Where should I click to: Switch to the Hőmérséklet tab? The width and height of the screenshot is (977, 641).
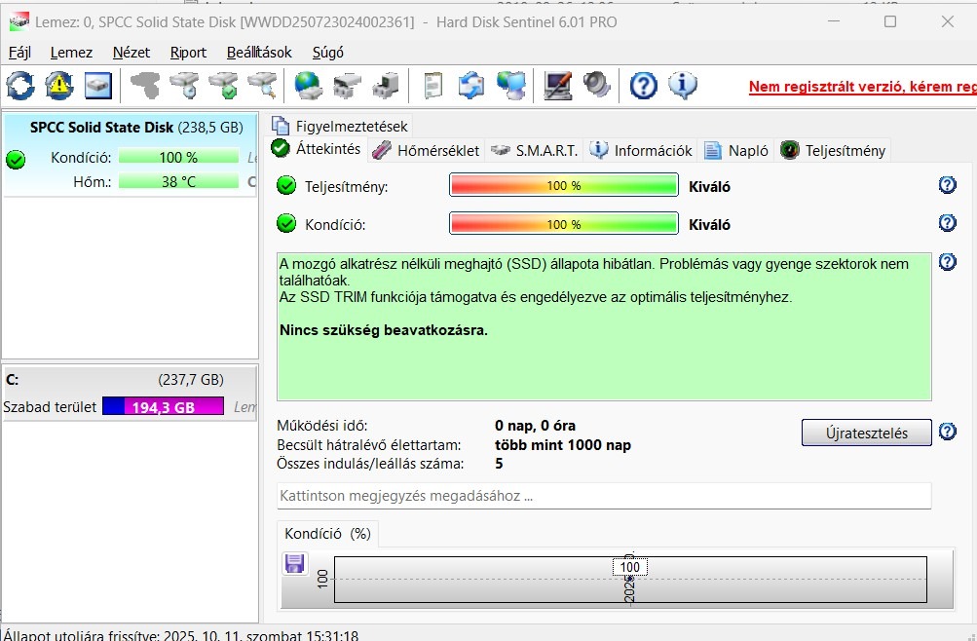click(x=427, y=151)
